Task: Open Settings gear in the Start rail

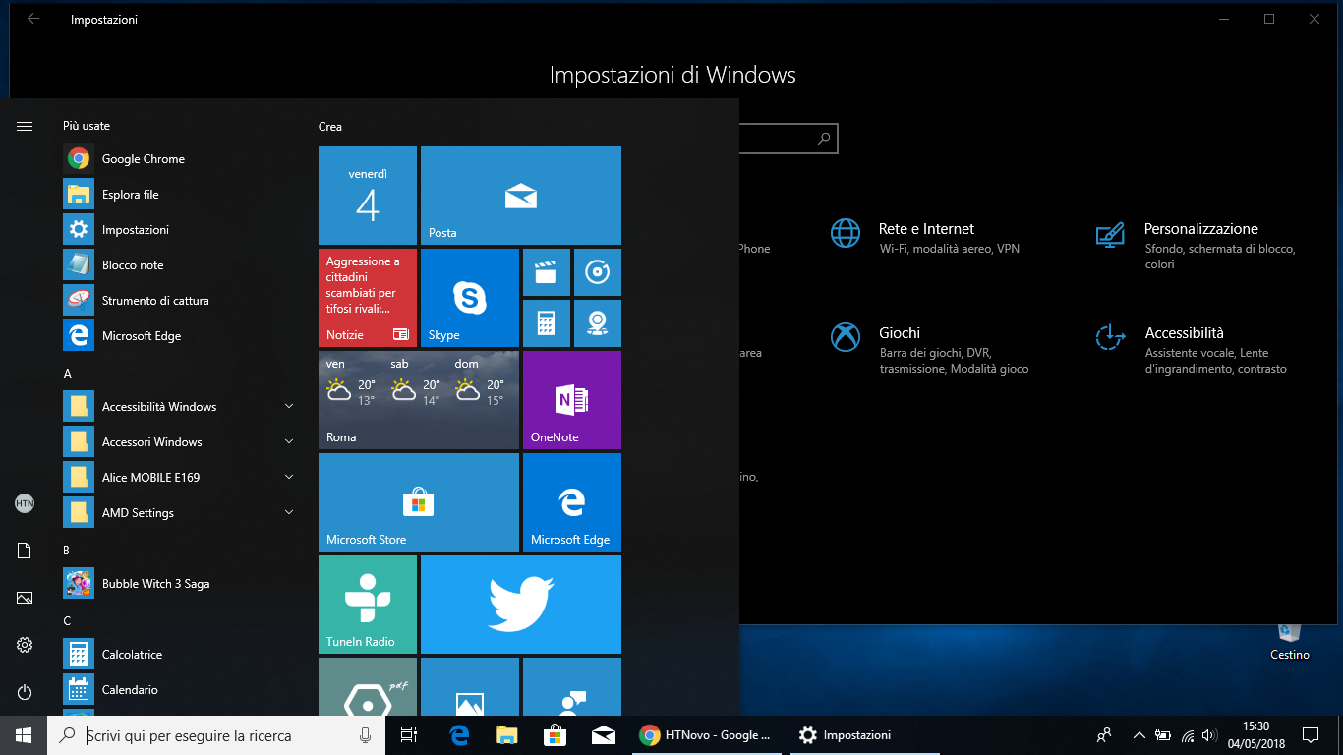Action: 25,645
